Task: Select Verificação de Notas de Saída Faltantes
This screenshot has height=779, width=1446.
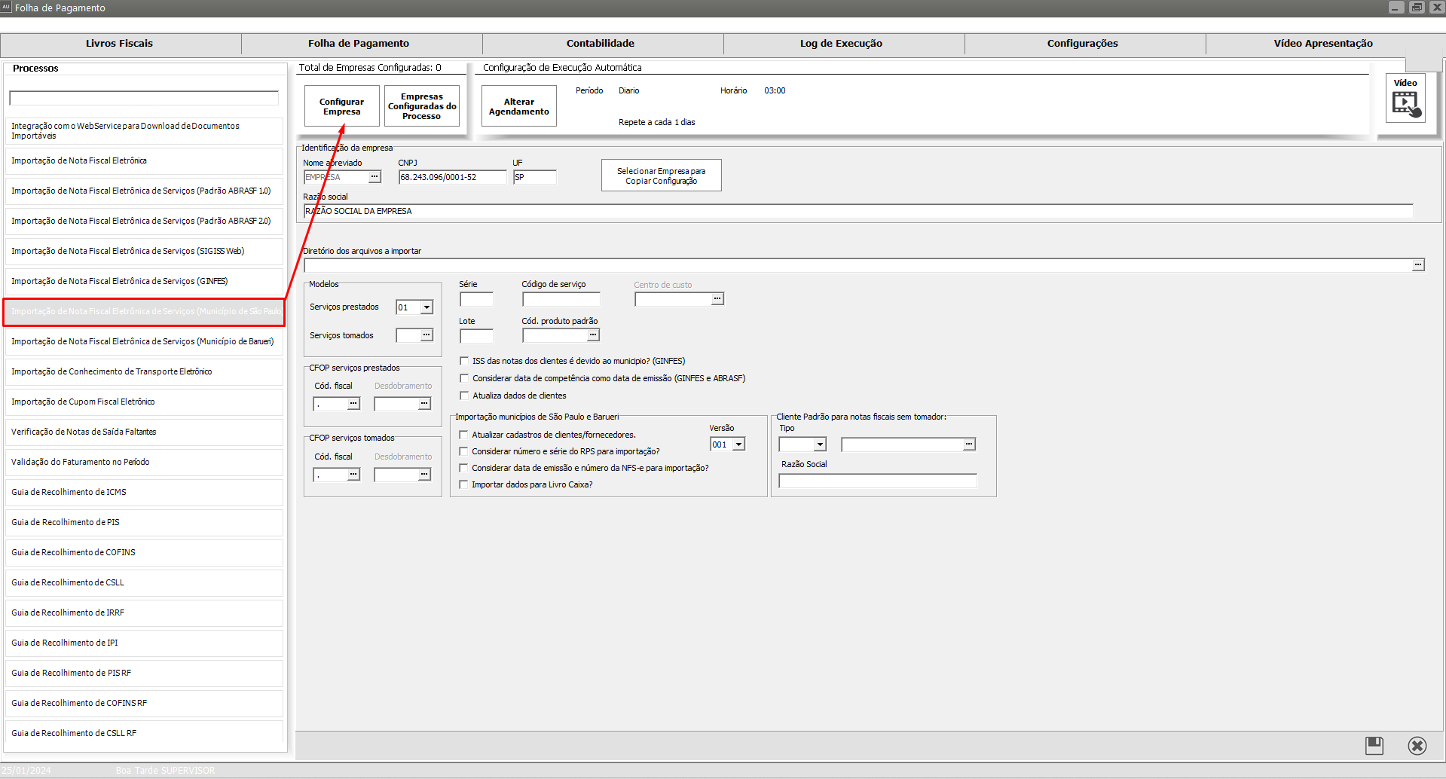Action: click(144, 432)
